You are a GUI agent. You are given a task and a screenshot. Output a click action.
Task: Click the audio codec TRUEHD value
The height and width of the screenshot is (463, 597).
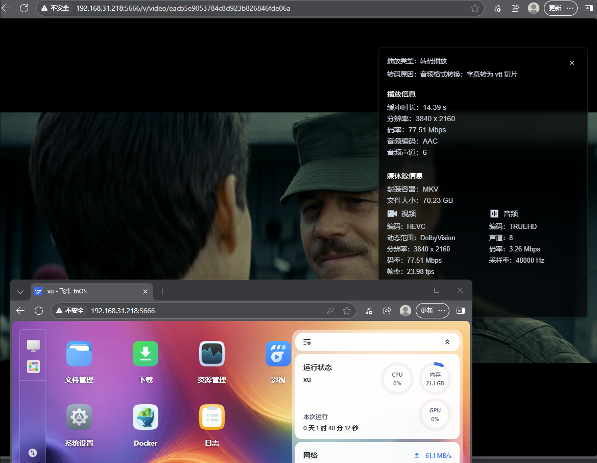523,226
